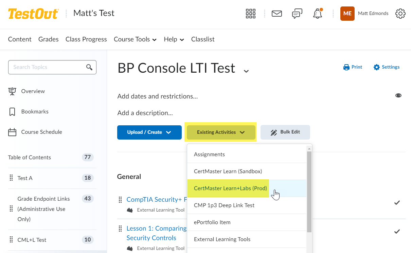Open the Course Tools menu
The height and width of the screenshot is (253, 411).
click(135, 39)
